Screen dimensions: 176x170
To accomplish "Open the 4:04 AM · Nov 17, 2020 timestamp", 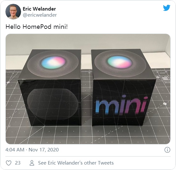I will [x=32, y=150].
